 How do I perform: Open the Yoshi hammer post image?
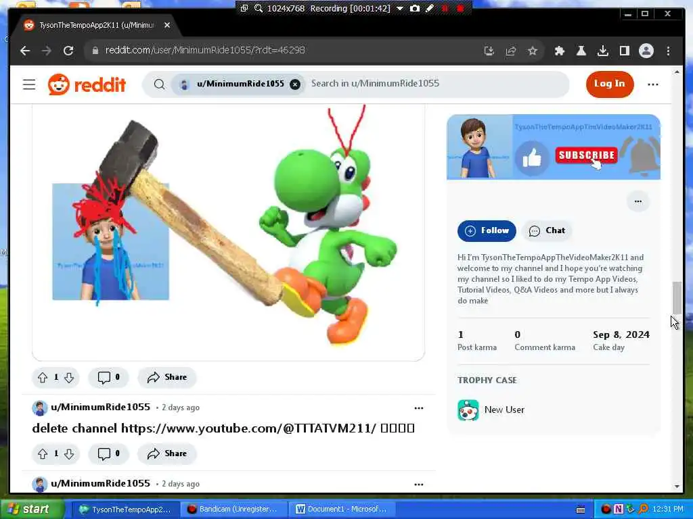tap(229, 232)
